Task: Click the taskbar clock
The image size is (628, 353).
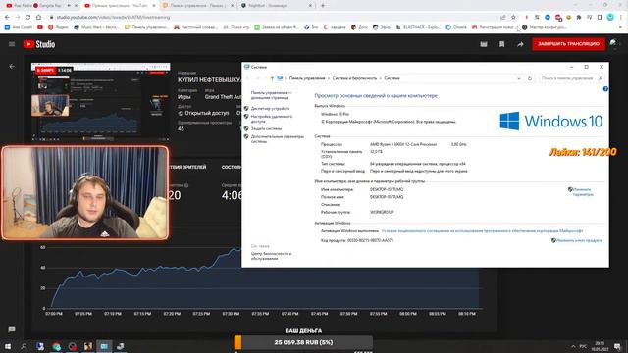Action: [x=600, y=346]
